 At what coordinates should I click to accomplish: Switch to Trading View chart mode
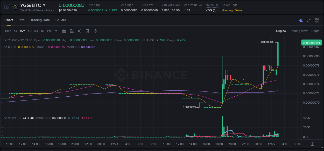point(299,31)
